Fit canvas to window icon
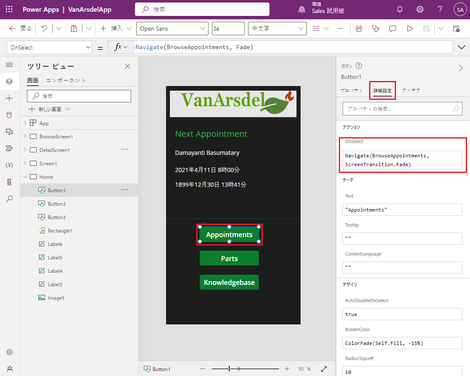 pyautogui.click(x=324, y=369)
